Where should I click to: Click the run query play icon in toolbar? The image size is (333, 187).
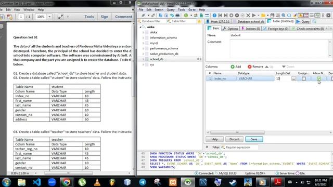(254, 15)
